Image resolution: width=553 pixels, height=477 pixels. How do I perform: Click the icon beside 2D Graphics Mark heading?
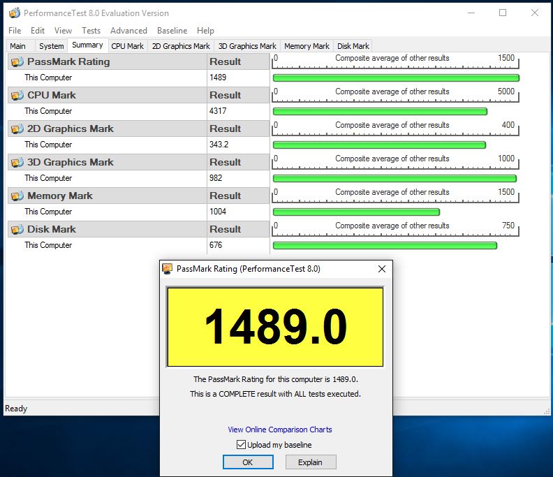click(x=17, y=129)
